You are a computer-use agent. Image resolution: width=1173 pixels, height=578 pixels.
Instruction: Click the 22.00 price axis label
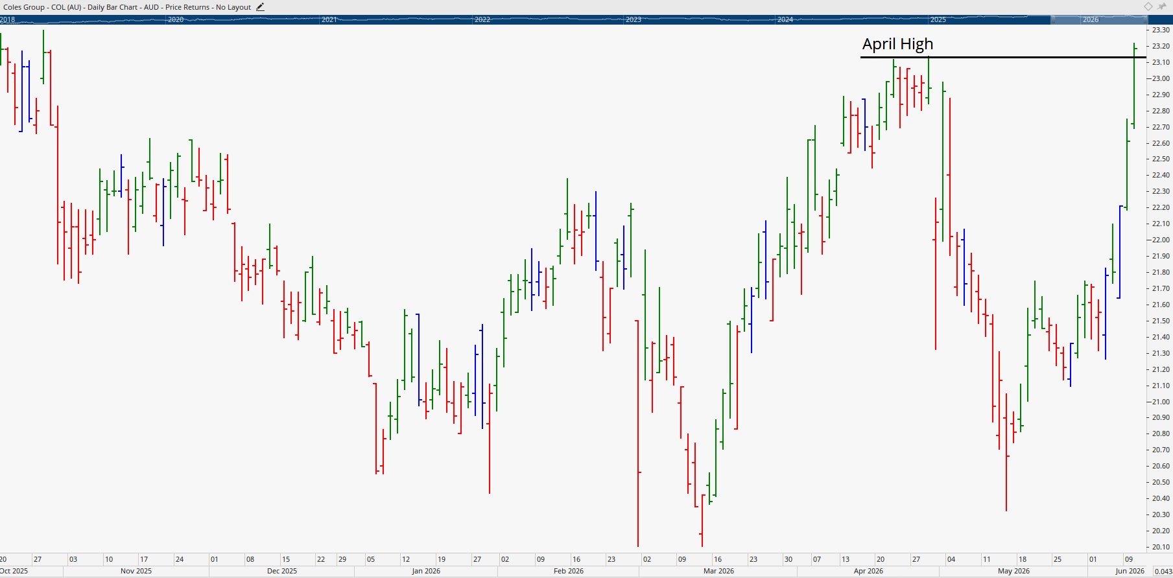pos(1161,240)
